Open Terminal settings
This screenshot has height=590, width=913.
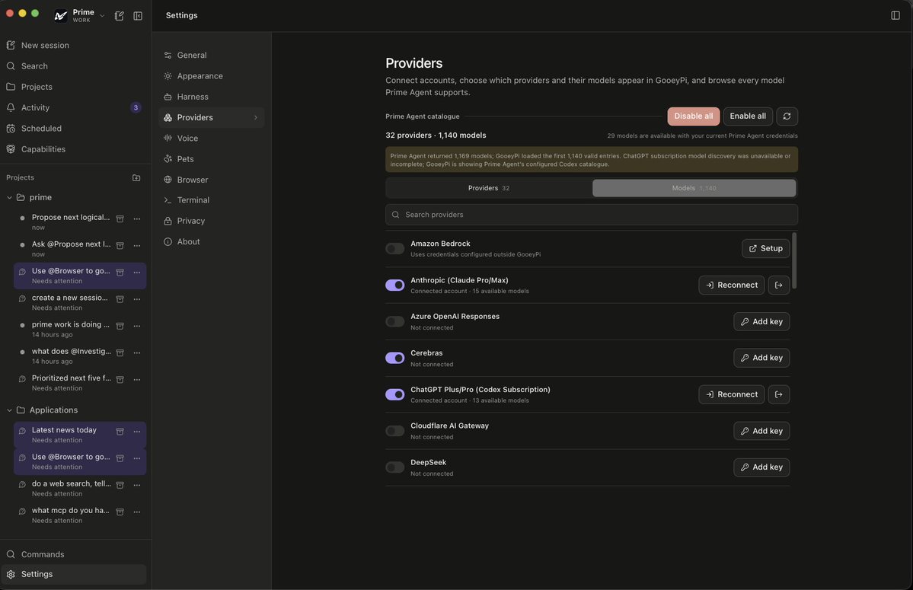coord(212,199)
